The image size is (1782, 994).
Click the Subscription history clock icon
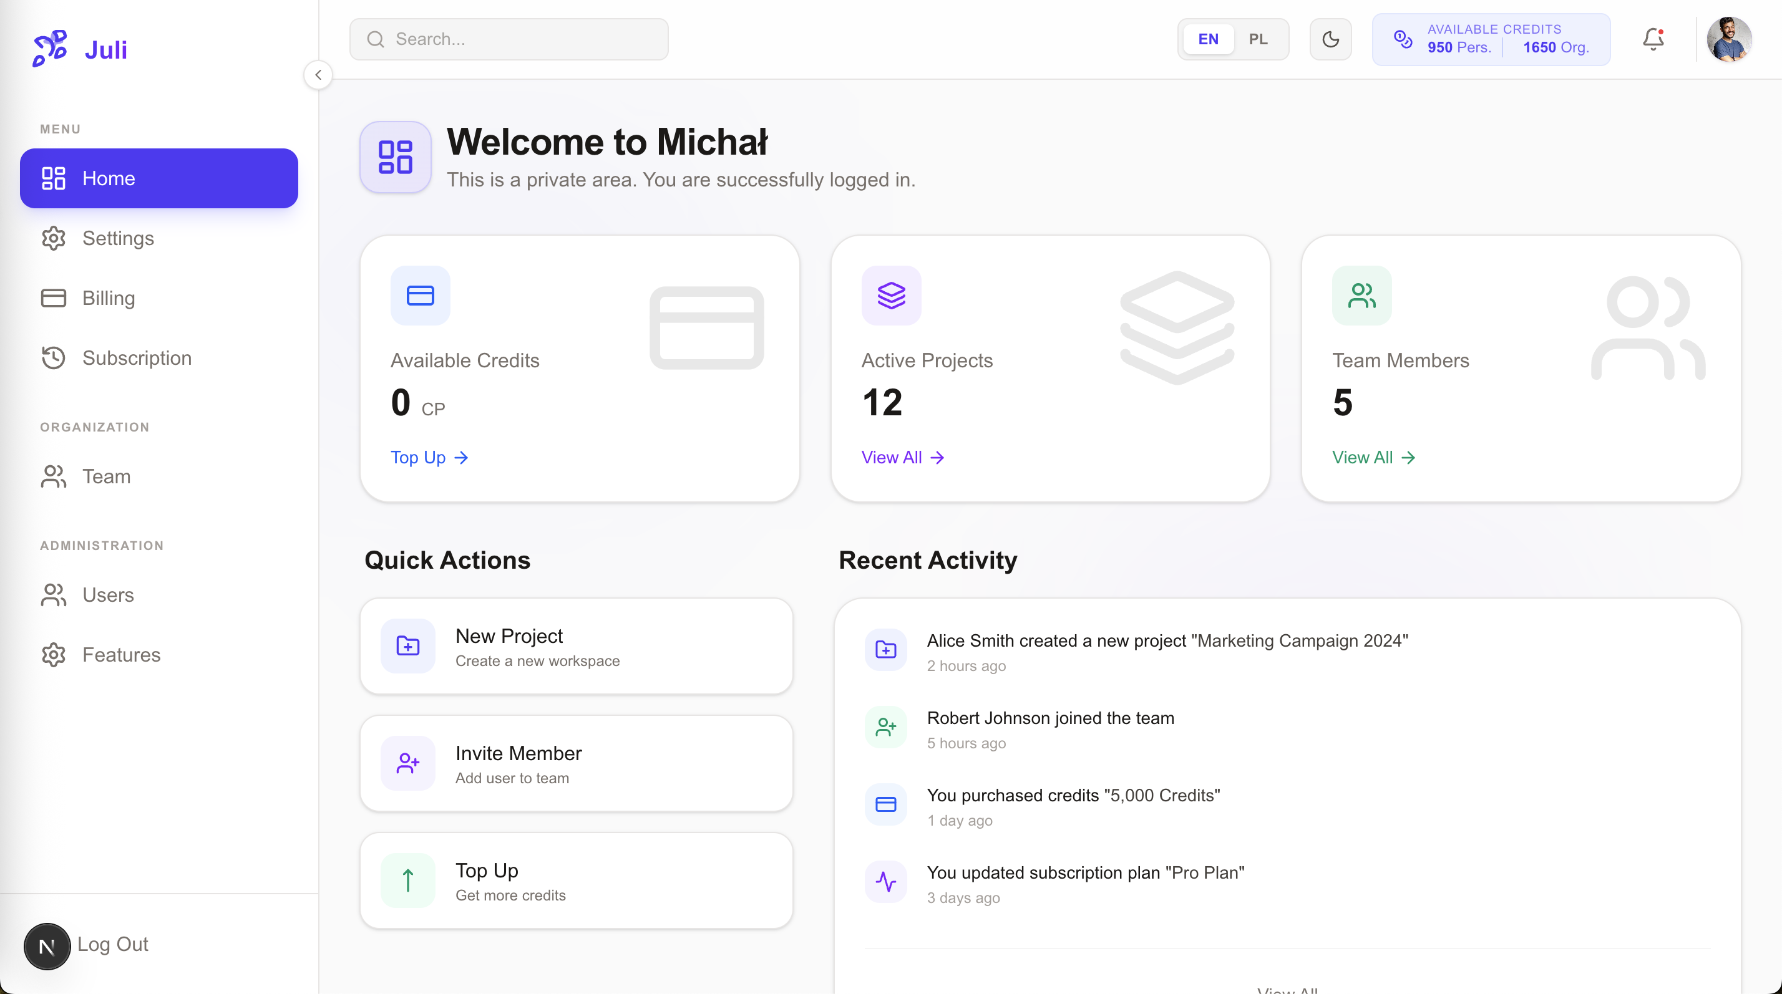tap(53, 358)
